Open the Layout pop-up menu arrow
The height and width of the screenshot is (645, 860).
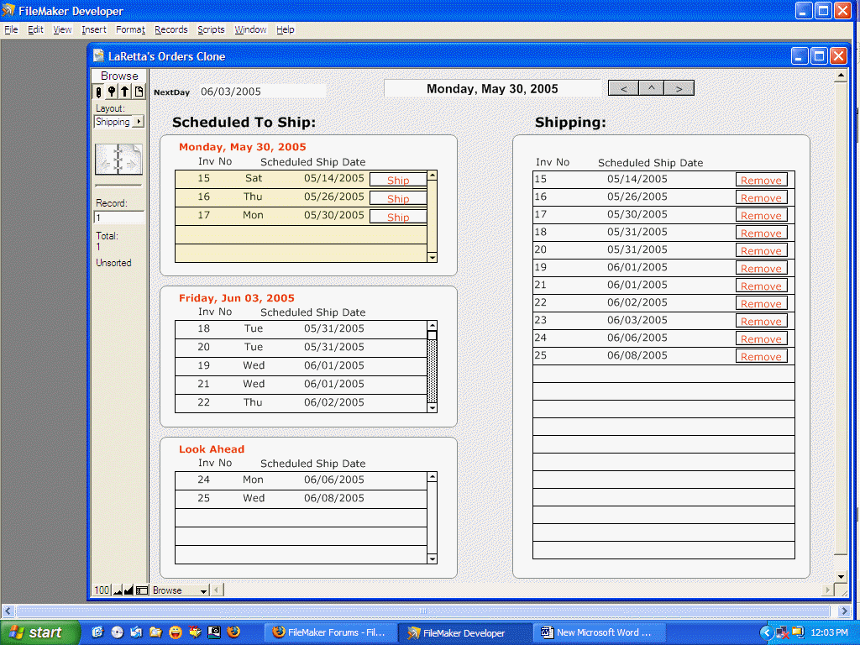(139, 122)
